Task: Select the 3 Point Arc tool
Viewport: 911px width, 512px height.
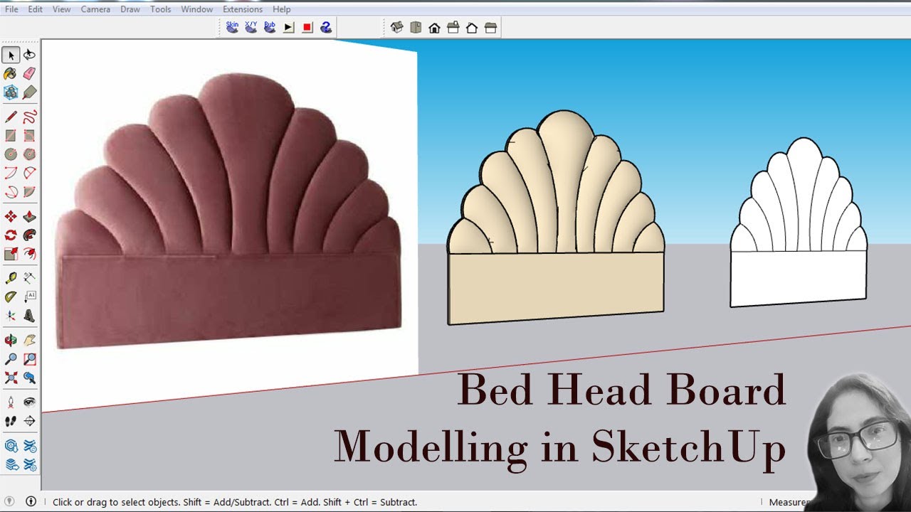Action: 11,191
